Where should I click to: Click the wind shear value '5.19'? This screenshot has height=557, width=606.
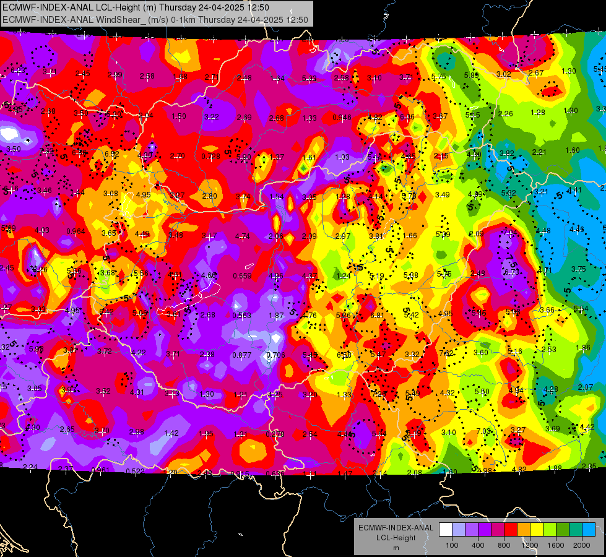pos(377,275)
